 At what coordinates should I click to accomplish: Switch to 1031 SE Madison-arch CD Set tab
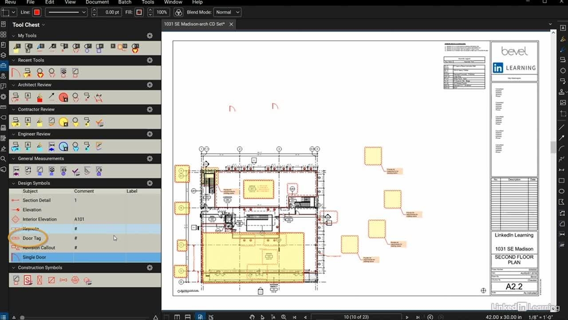[x=194, y=24]
